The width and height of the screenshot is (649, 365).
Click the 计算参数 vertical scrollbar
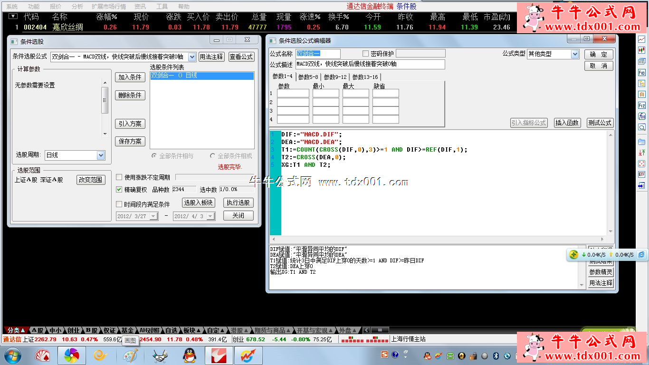[x=105, y=108]
